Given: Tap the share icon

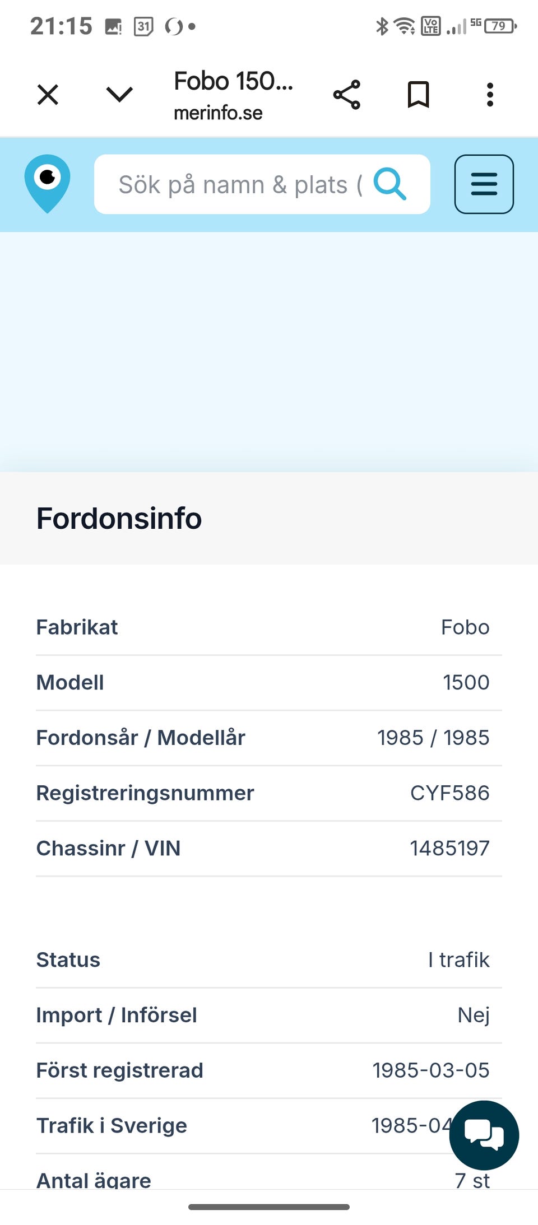Looking at the screenshot, I should (347, 95).
